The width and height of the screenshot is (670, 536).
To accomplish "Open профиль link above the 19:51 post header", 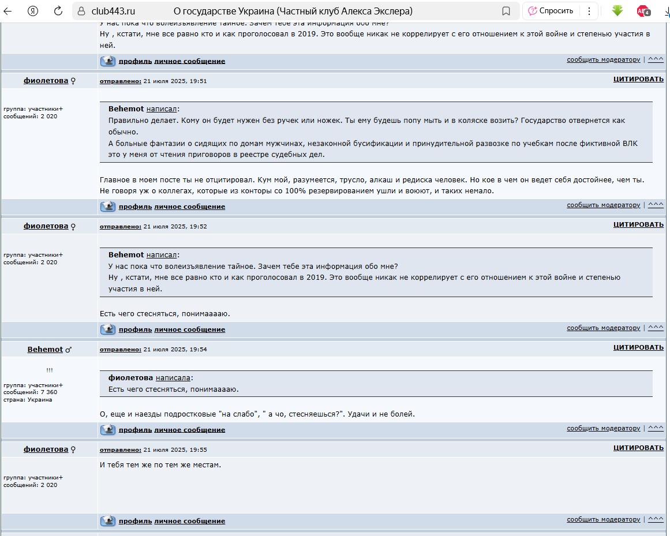I will tap(136, 61).
